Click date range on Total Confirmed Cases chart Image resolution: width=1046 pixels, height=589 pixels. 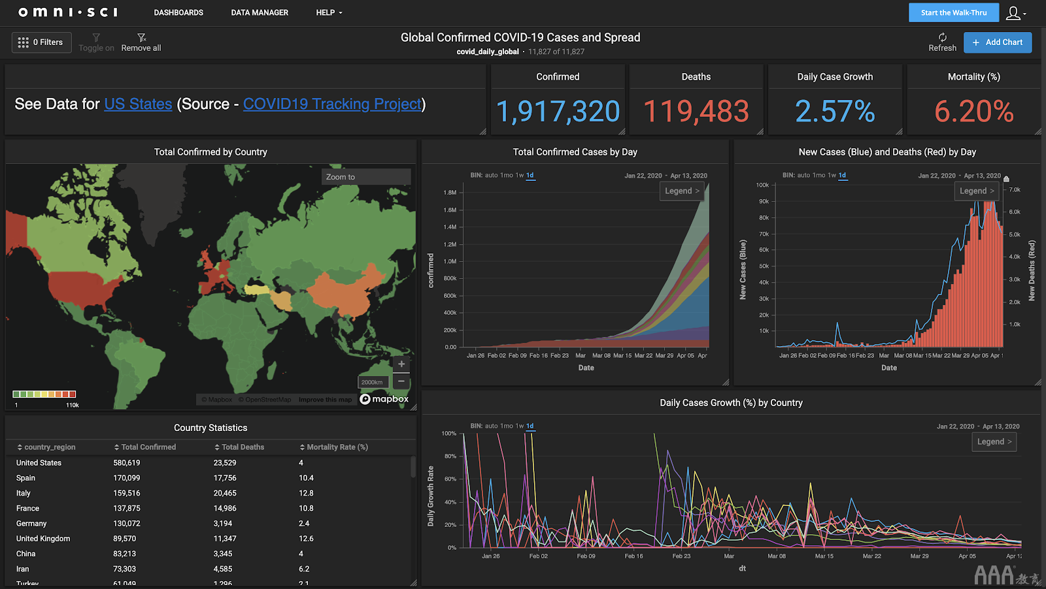point(666,176)
